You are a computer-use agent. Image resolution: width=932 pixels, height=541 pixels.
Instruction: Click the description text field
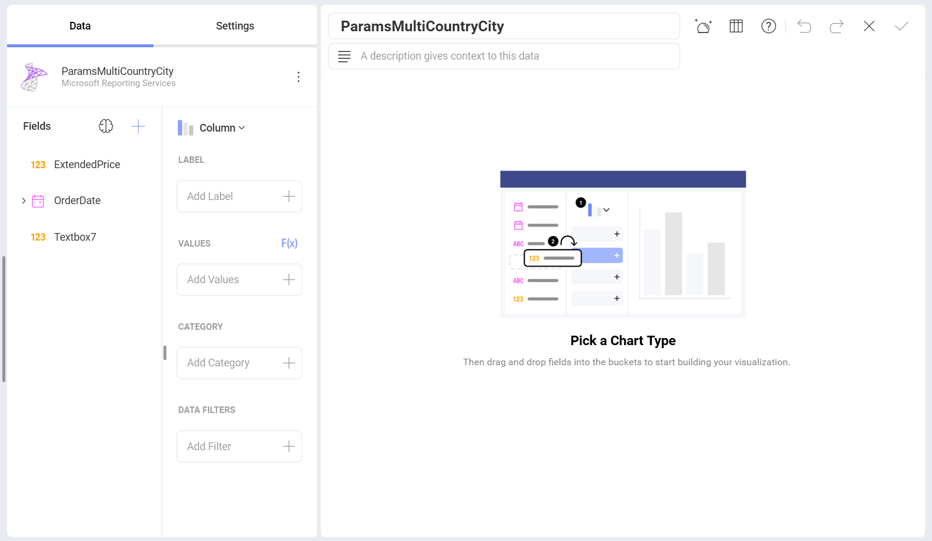504,56
